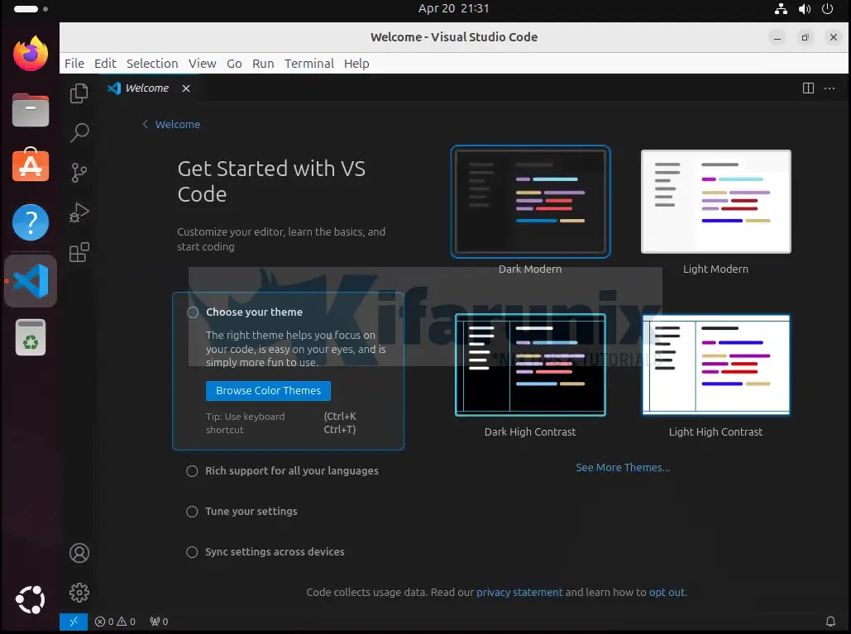Open the editor More Actions ellipsis menu
The image size is (851, 634).
coord(831,88)
